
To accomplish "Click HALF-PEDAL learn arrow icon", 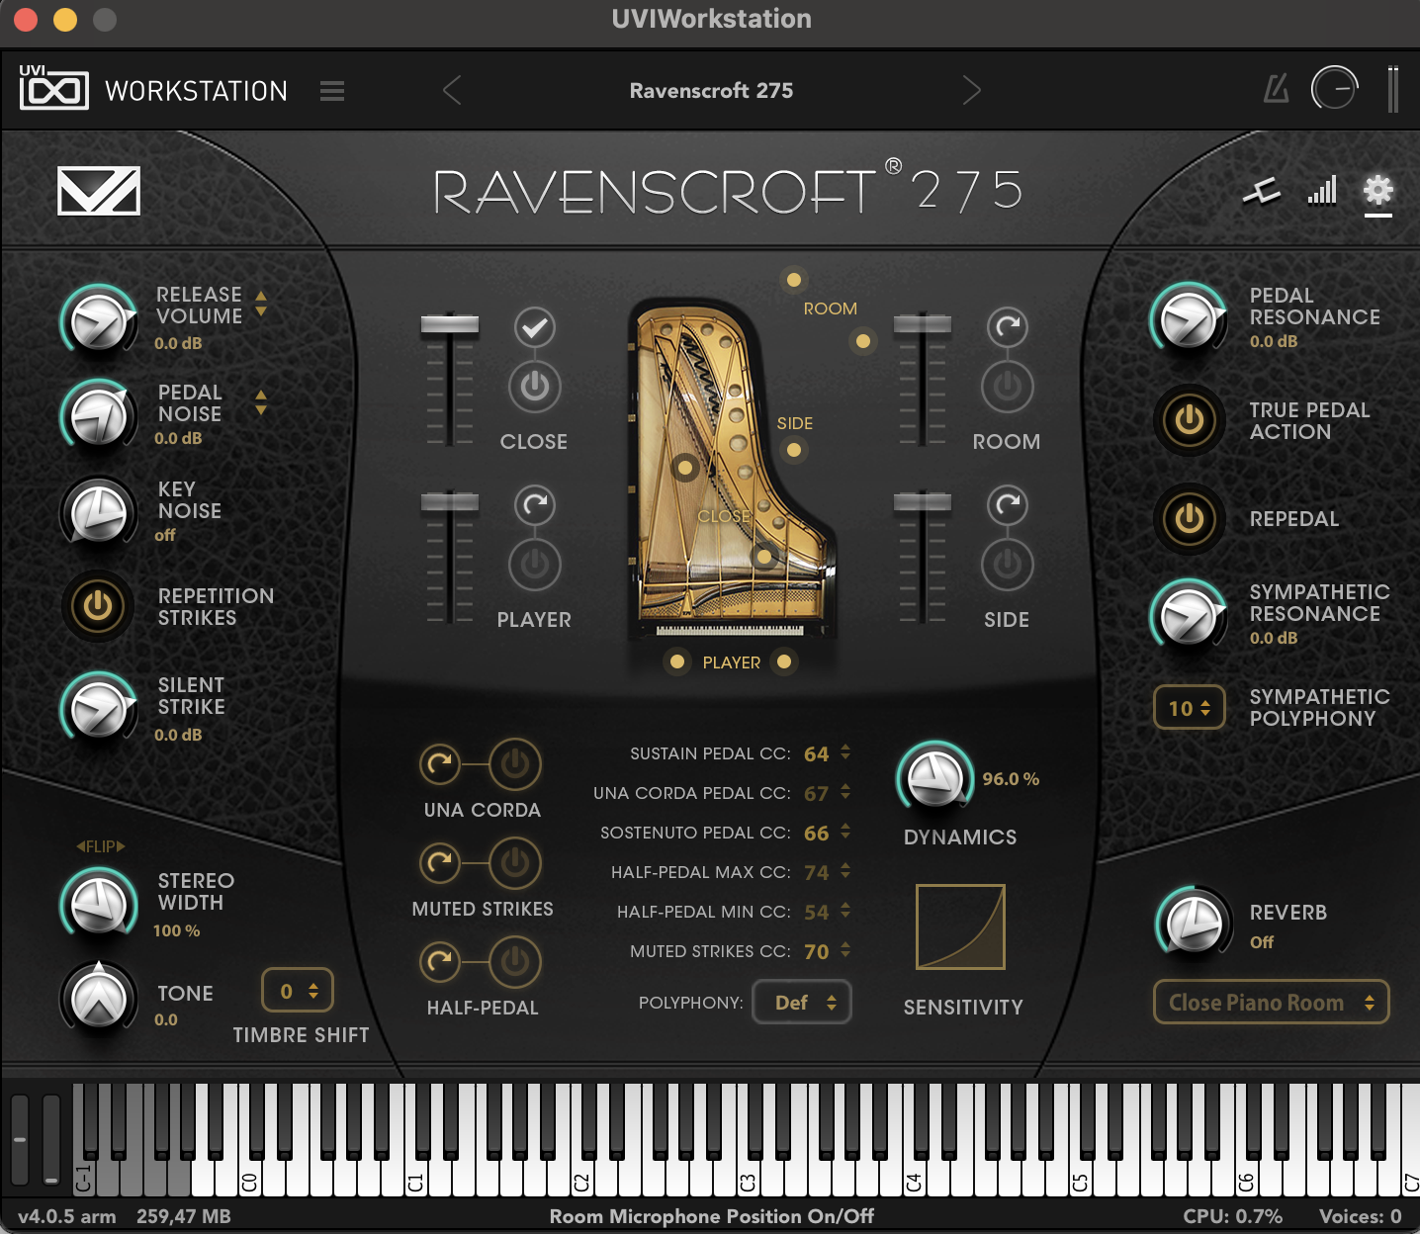I will point(440,961).
